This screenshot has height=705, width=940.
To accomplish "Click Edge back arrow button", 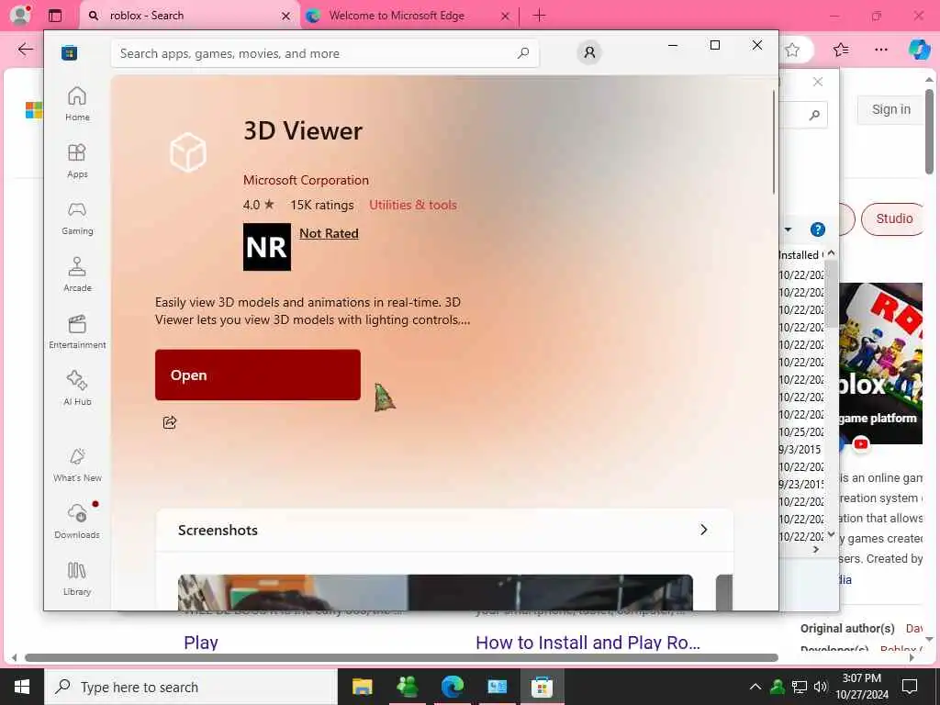I will [25, 50].
